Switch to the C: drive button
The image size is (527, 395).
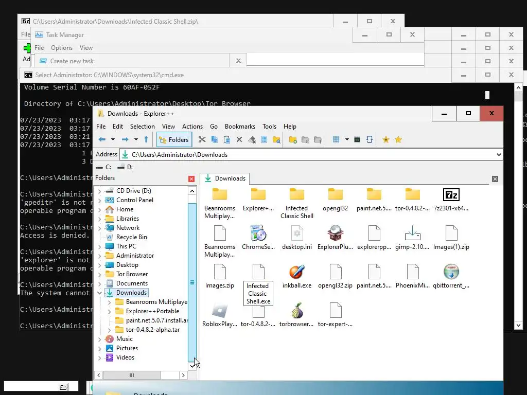[103, 167]
